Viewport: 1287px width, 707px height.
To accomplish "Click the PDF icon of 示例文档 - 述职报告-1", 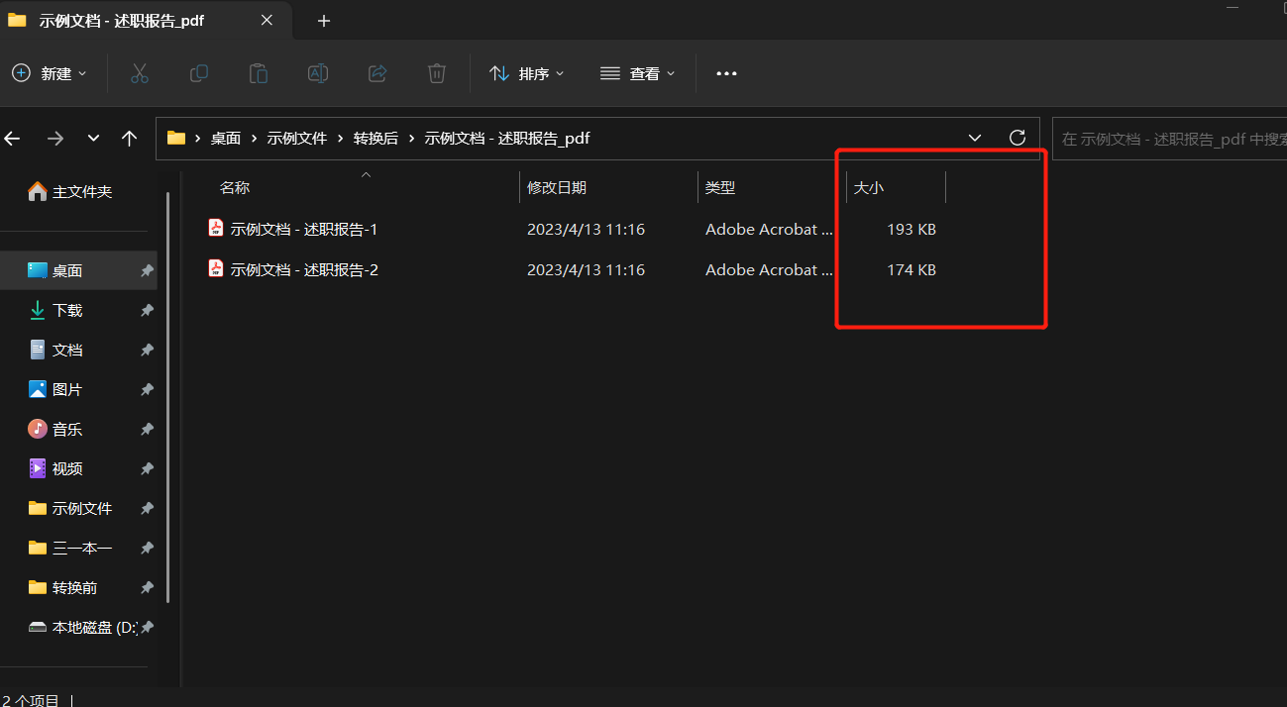I will pos(216,228).
